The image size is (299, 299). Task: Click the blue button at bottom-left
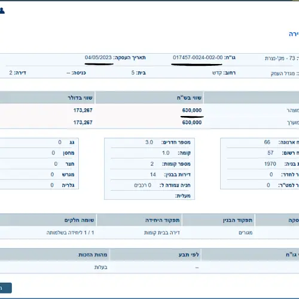[x=5, y=288]
